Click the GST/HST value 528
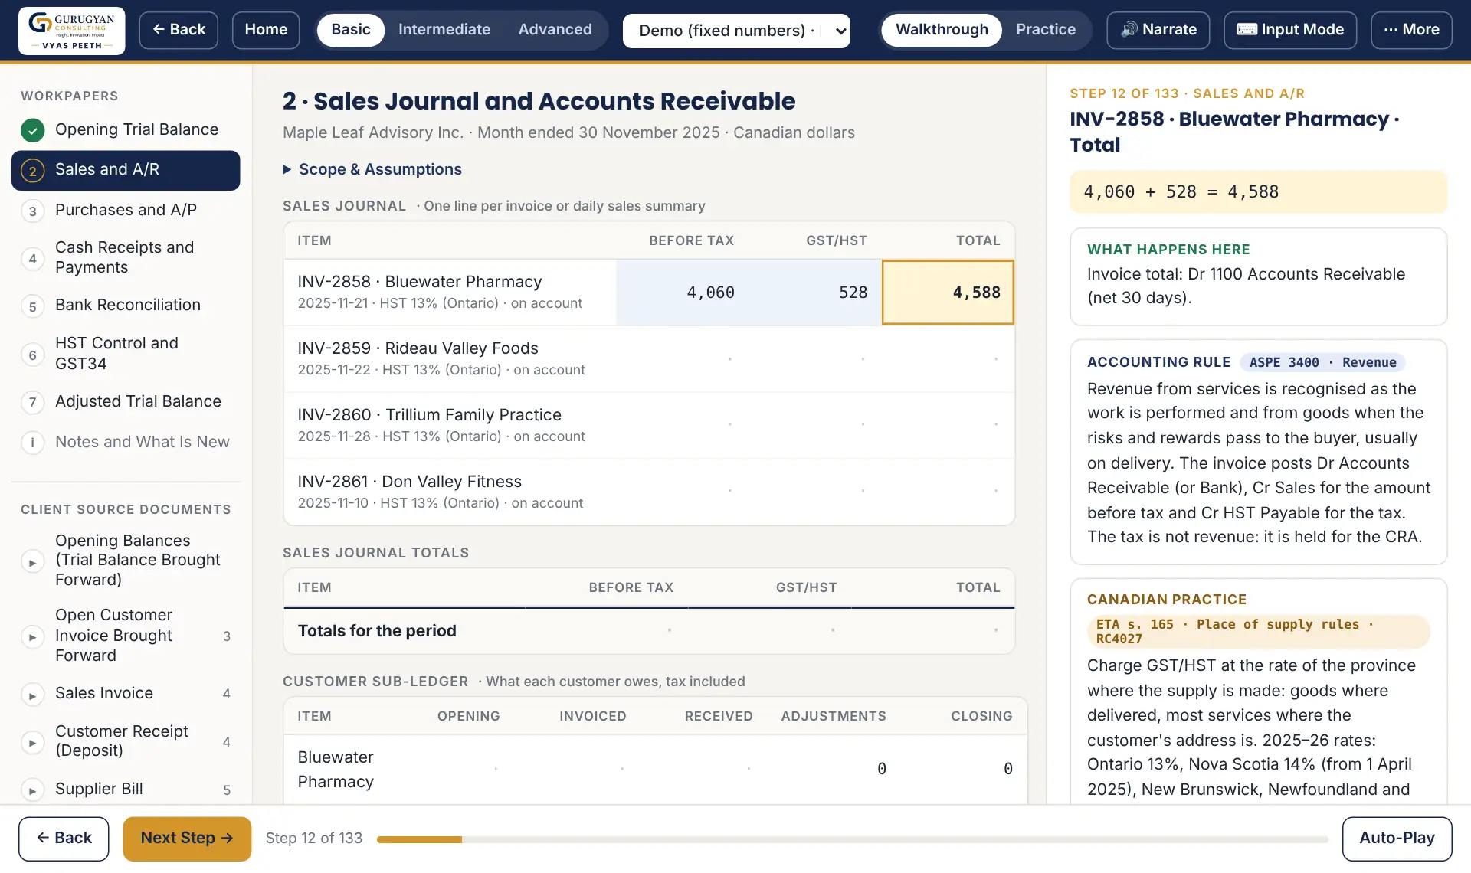 [853, 293]
